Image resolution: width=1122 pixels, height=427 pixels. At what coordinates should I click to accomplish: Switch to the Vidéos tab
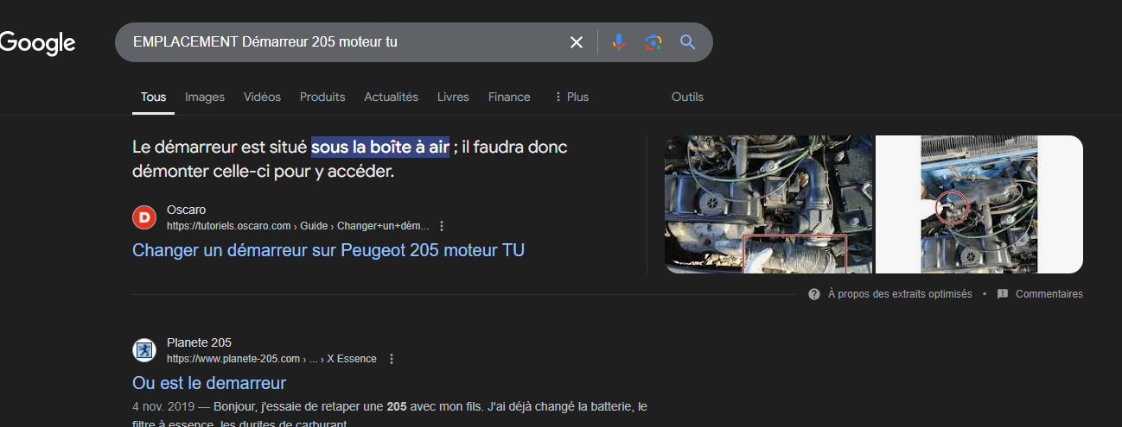click(x=262, y=97)
